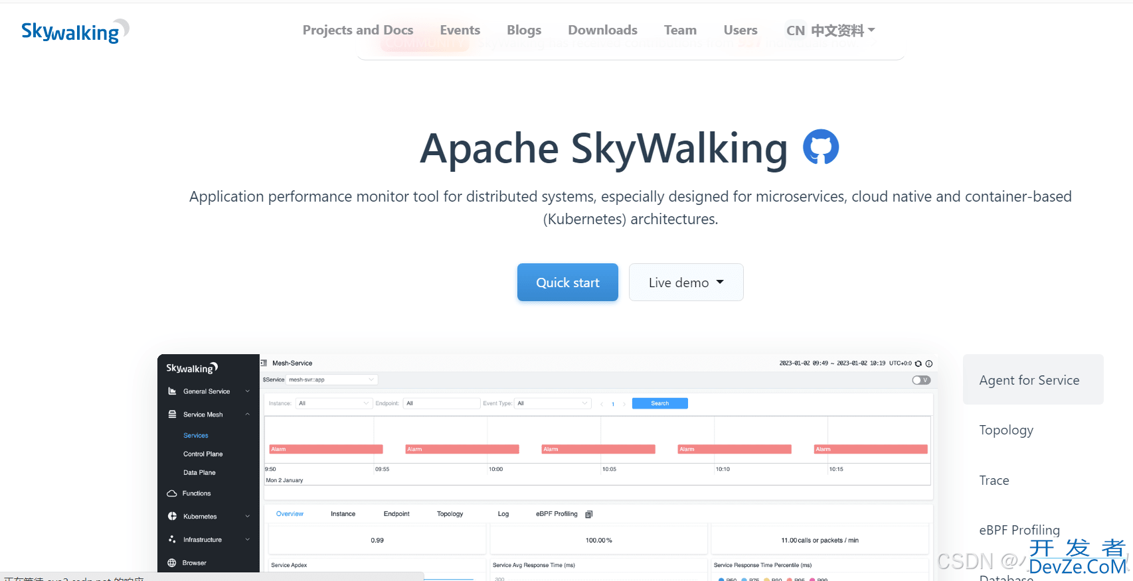Click the Browser globe icon

(x=172, y=563)
